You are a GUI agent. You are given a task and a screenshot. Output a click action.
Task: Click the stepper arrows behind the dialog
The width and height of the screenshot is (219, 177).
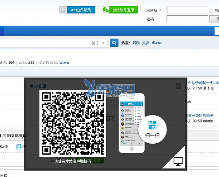point(112,119)
